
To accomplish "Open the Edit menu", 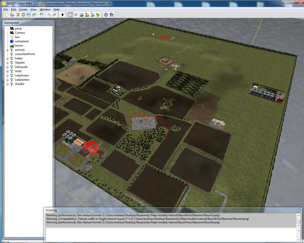I will tap(13, 9).
